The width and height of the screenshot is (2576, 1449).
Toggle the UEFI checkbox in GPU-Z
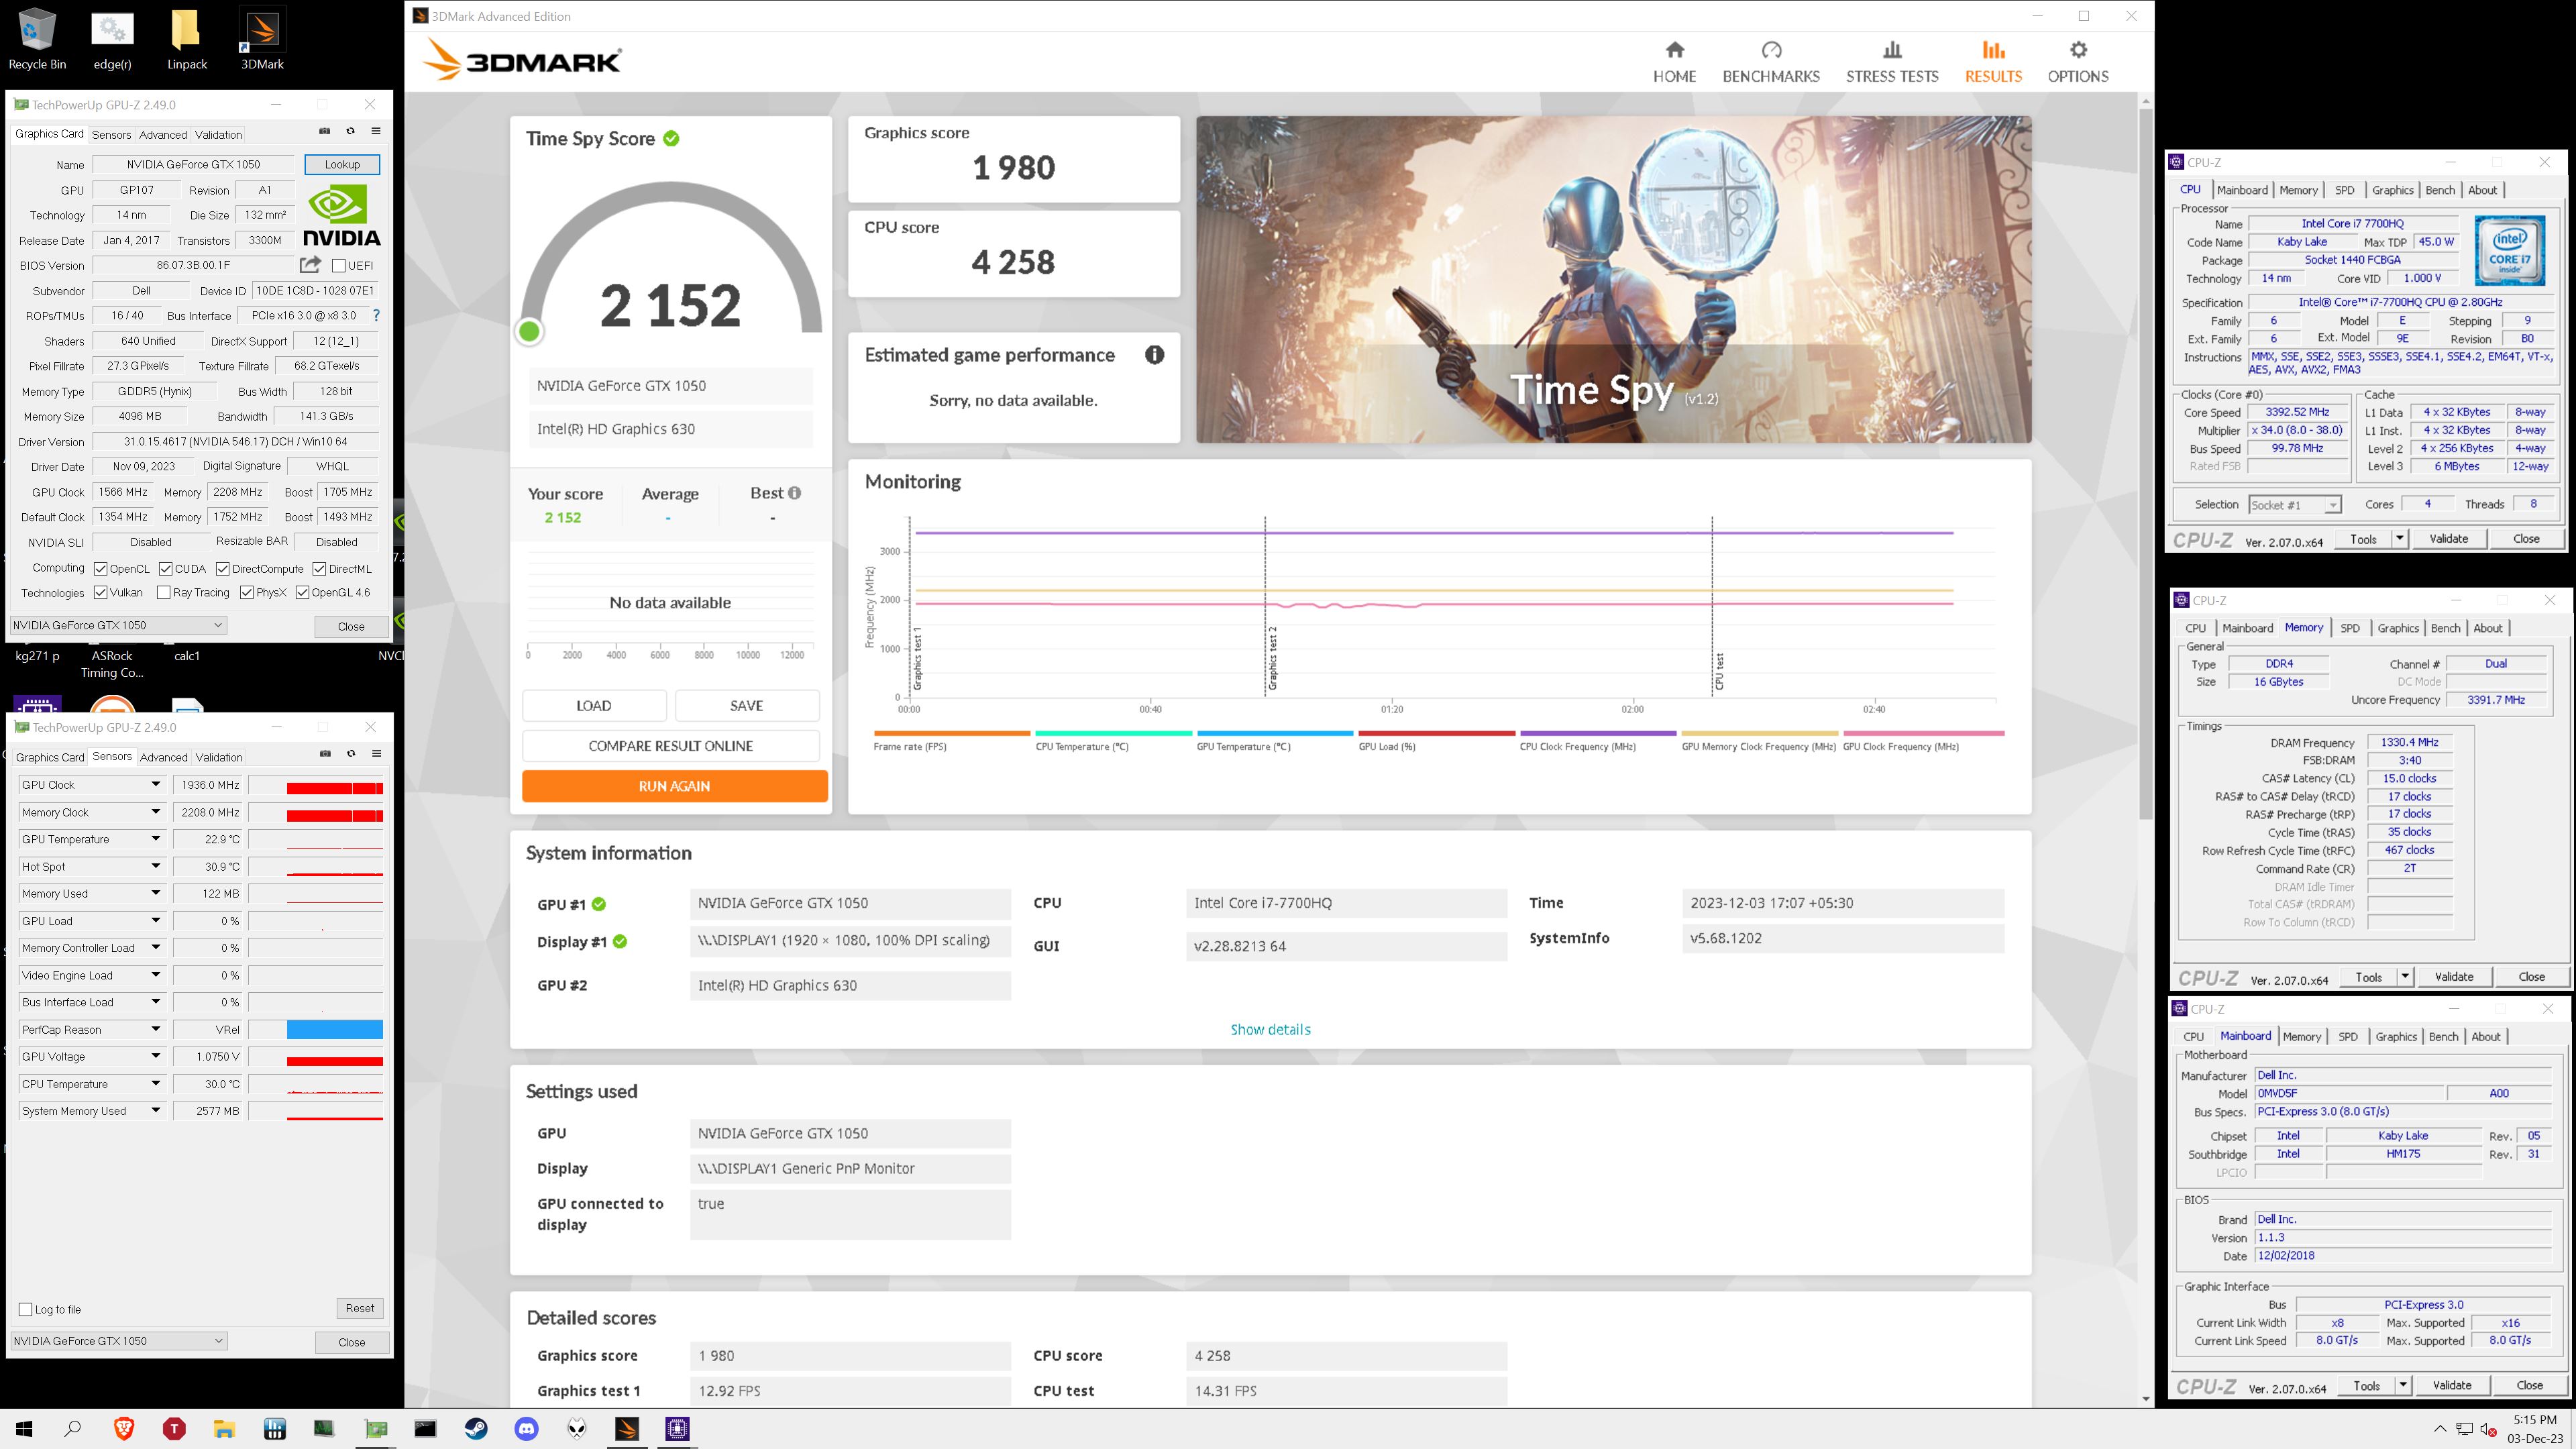tap(338, 266)
